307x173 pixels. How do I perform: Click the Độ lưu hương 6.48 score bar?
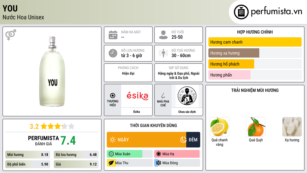click(x=76, y=155)
